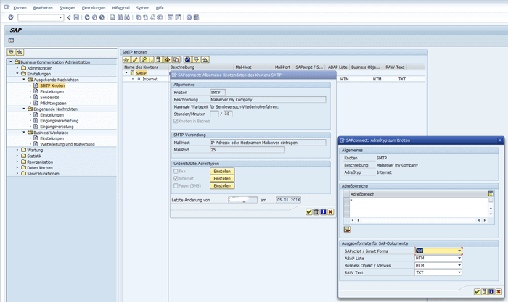Click the Save diskette icon in the main toolbar
This screenshot has height=302, width=508.
76,17
